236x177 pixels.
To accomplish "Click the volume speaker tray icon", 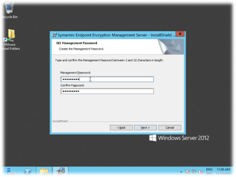I will [x=199, y=172].
